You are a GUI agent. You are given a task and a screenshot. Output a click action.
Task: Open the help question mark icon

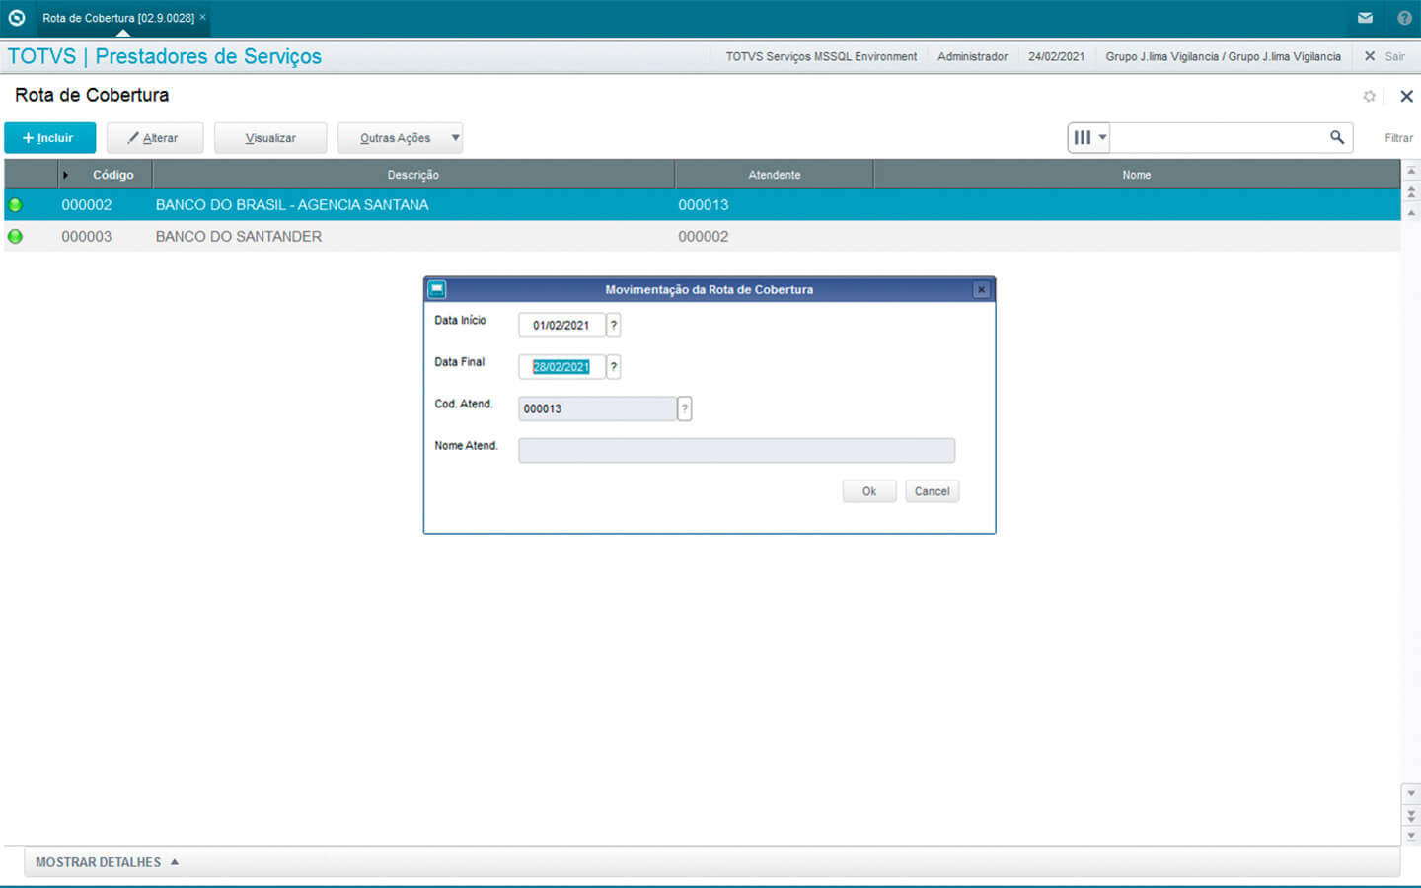(x=1404, y=18)
